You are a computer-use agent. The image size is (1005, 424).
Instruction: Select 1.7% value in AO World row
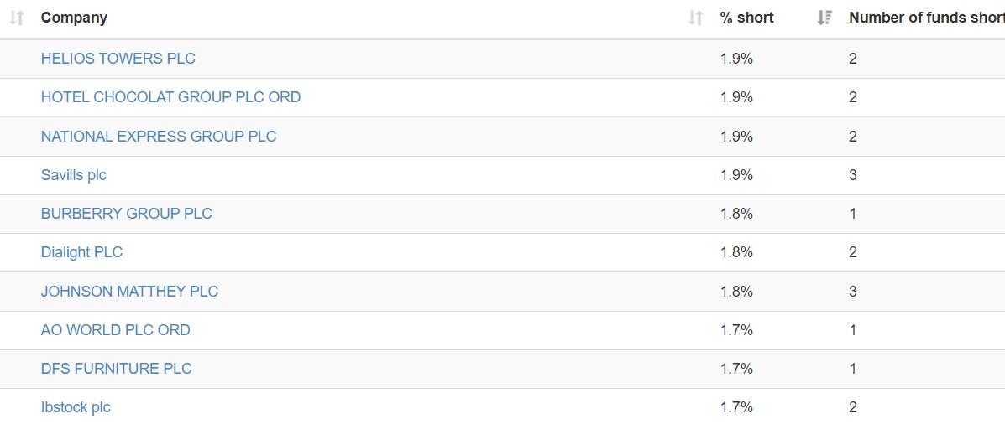pos(736,330)
